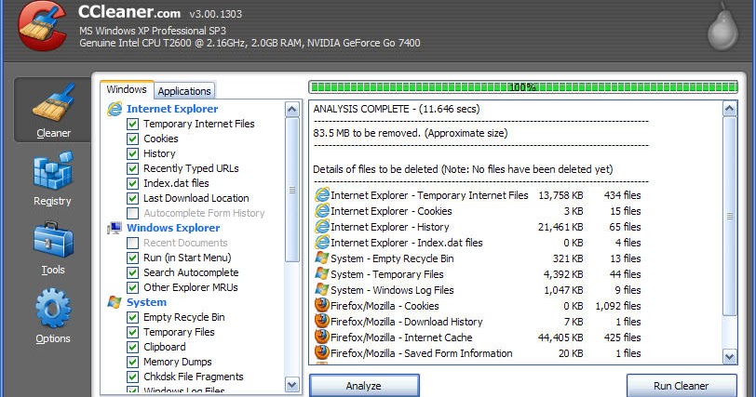Click Windows icon beside System Temporary Files result
Screen dimensions: 756x397
[x=321, y=274]
